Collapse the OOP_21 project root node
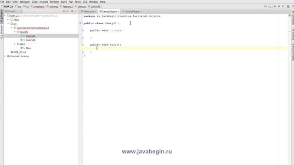 pyautogui.click(x=5, y=16)
